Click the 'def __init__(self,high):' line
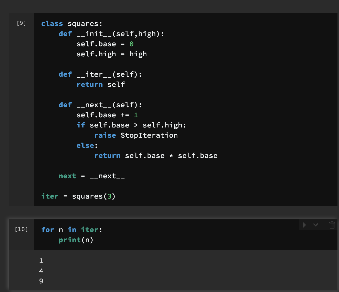 pyautogui.click(x=111, y=34)
